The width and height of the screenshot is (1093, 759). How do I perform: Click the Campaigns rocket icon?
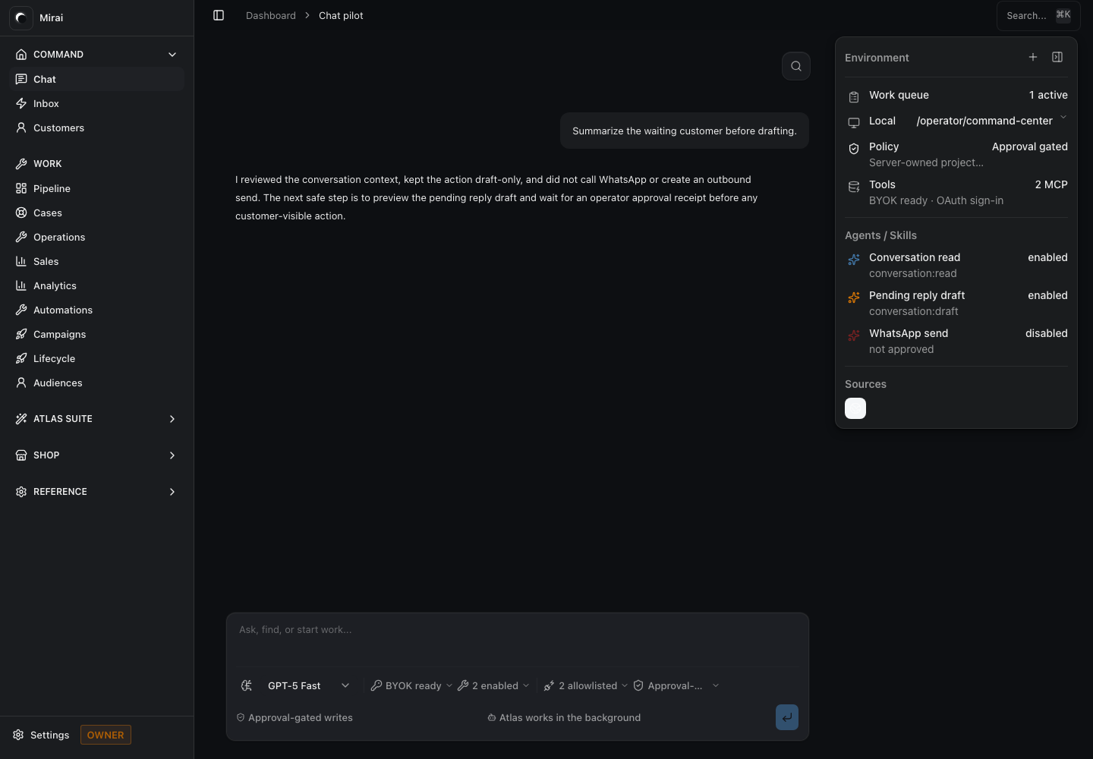point(21,334)
